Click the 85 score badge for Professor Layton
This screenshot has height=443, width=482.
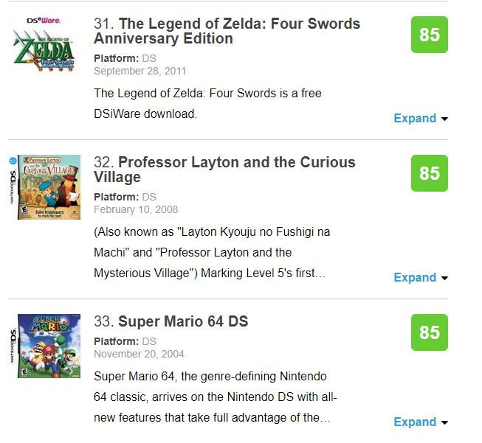click(x=430, y=173)
